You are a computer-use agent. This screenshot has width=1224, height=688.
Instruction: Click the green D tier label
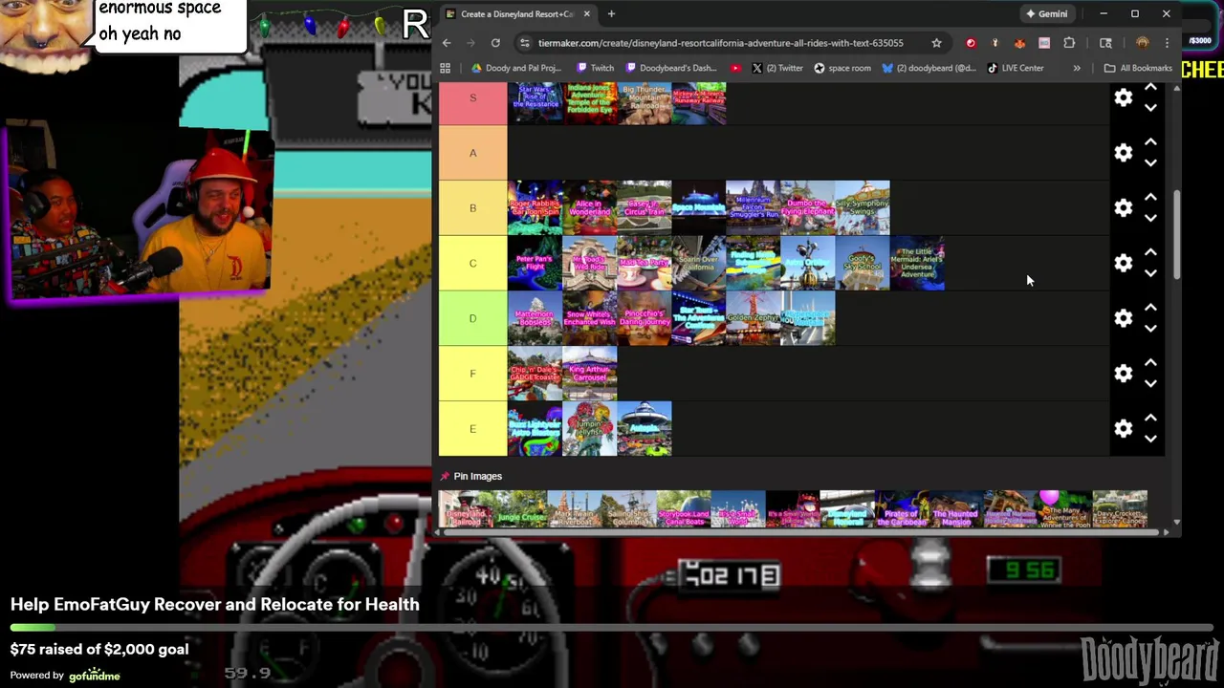pos(472,318)
